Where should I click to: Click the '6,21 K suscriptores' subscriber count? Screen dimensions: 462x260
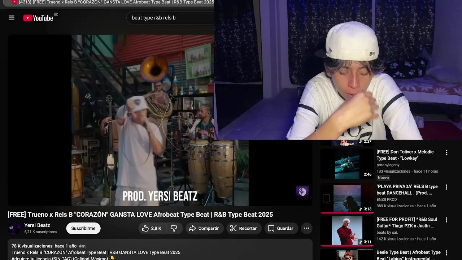pyautogui.click(x=40, y=232)
